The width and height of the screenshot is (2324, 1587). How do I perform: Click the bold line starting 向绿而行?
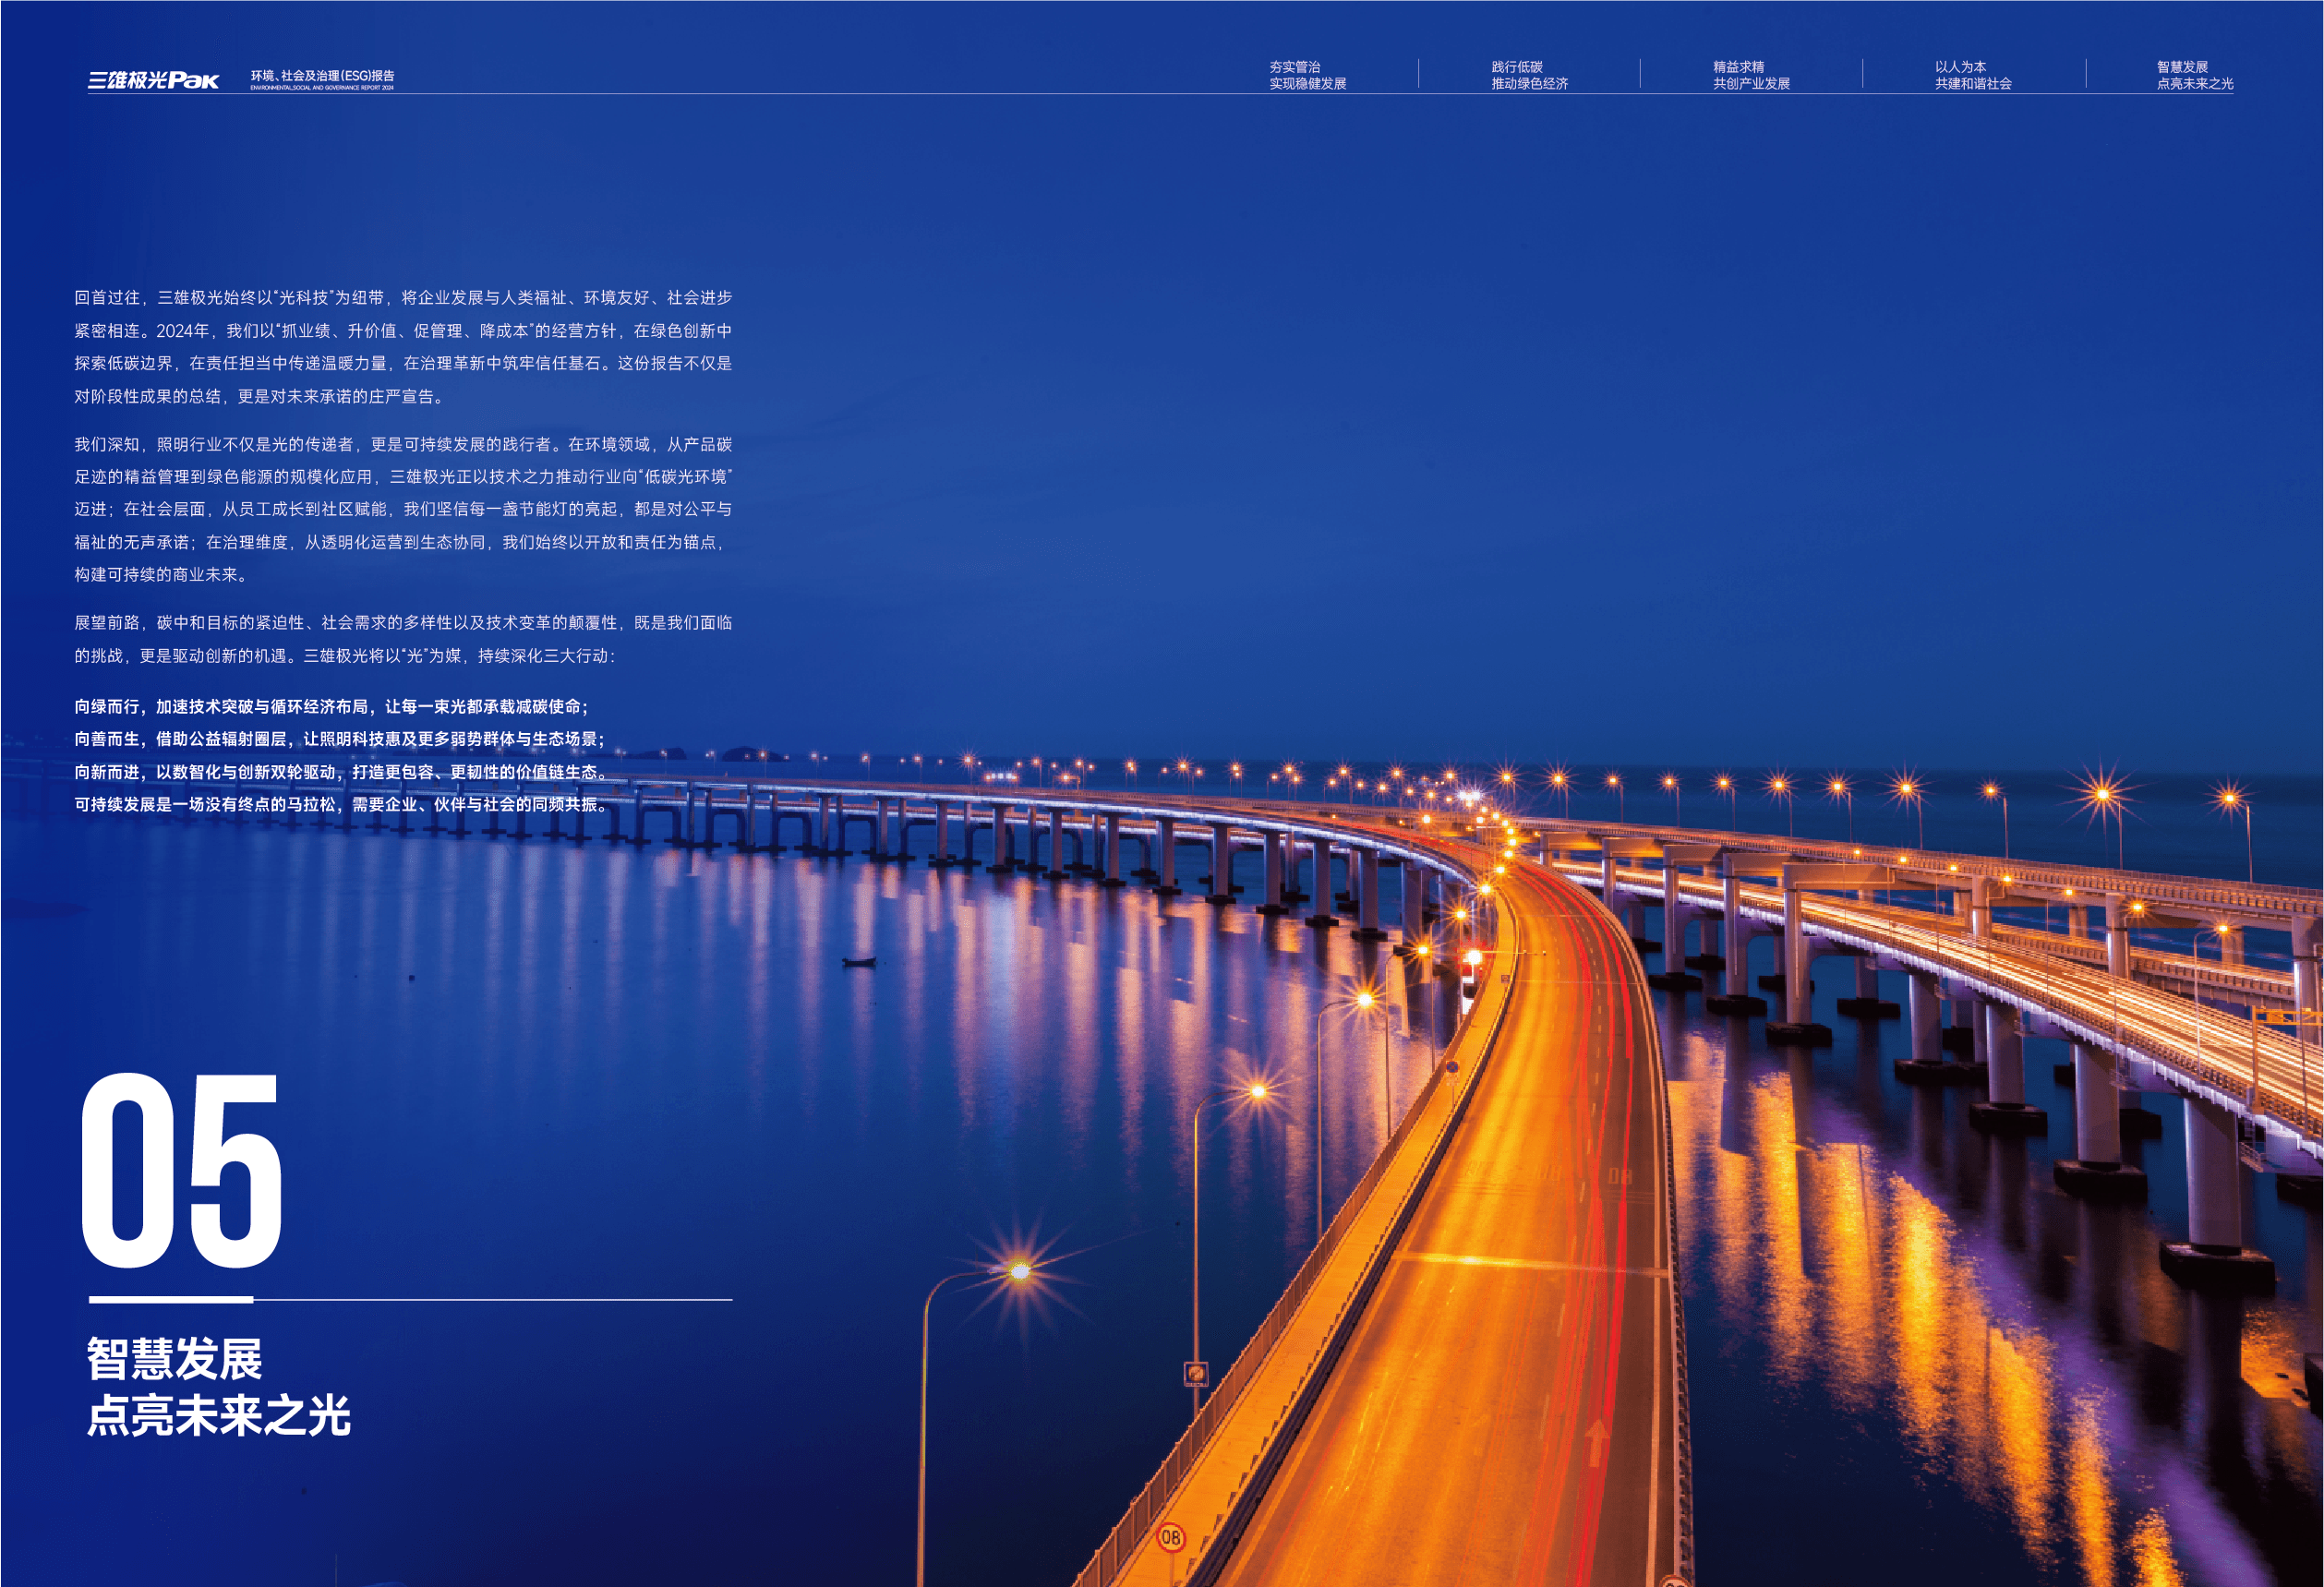pyautogui.click(x=331, y=707)
